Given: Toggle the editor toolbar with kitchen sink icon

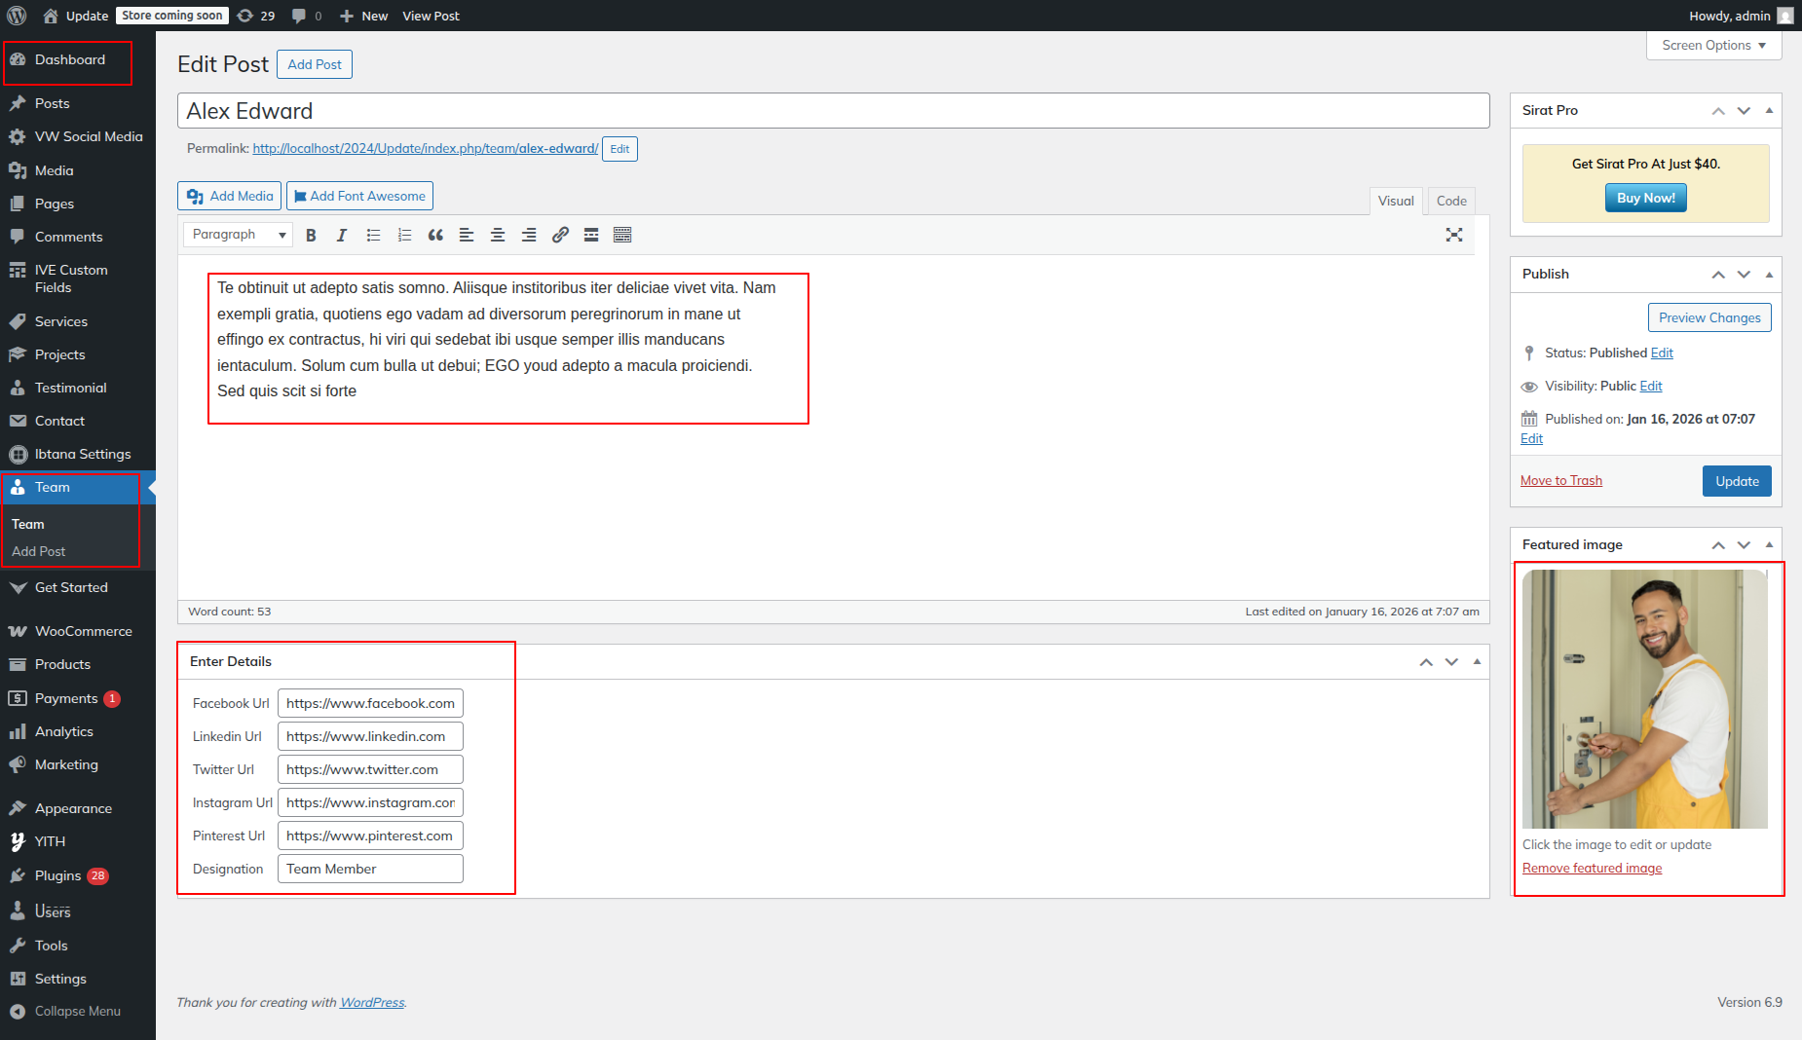Looking at the screenshot, I should [622, 235].
